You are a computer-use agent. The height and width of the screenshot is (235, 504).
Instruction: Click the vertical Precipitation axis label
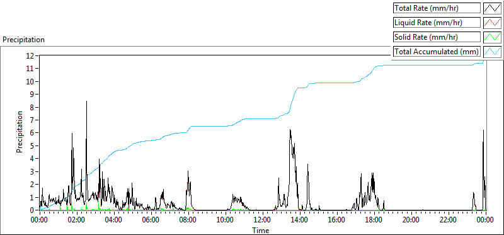[x=20, y=132]
